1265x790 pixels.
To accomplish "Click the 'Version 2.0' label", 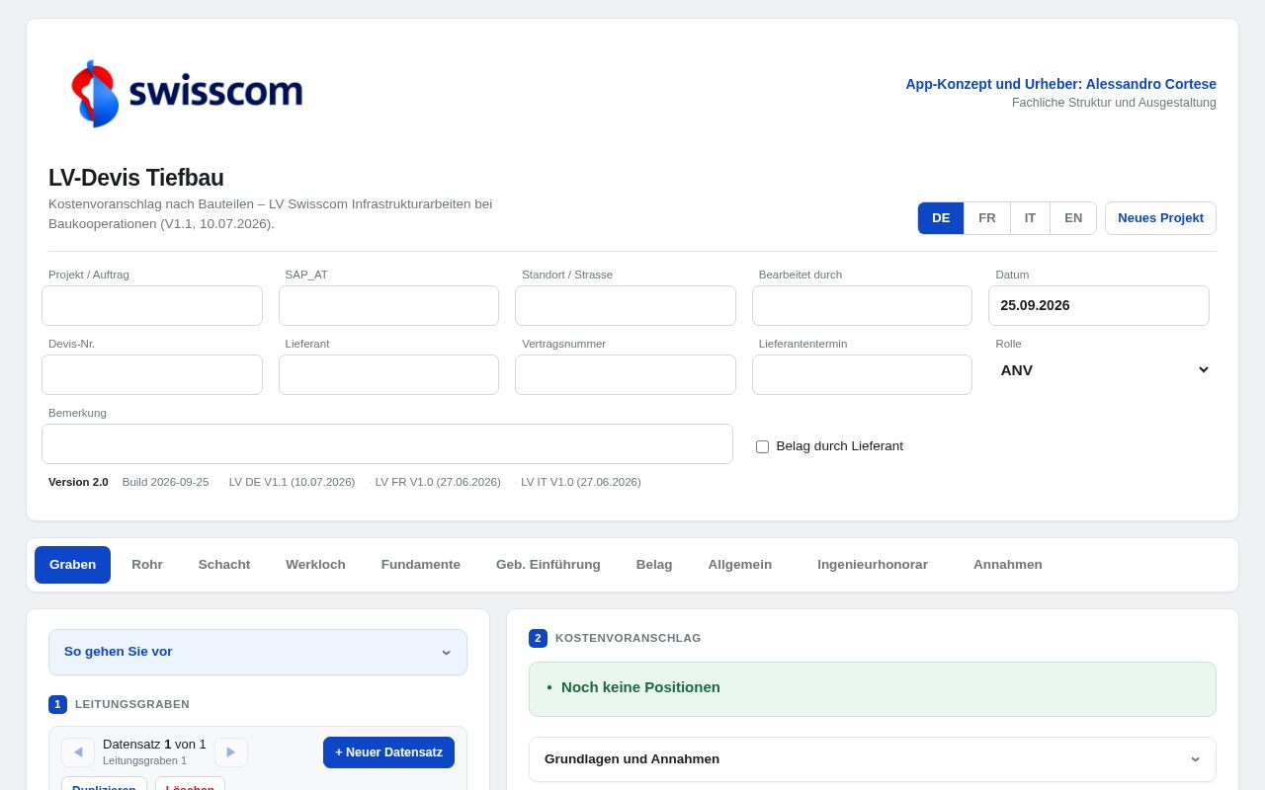I will pos(78,482).
